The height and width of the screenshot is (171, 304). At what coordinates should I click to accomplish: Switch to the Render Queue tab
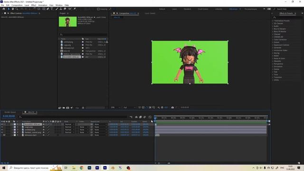10,112
